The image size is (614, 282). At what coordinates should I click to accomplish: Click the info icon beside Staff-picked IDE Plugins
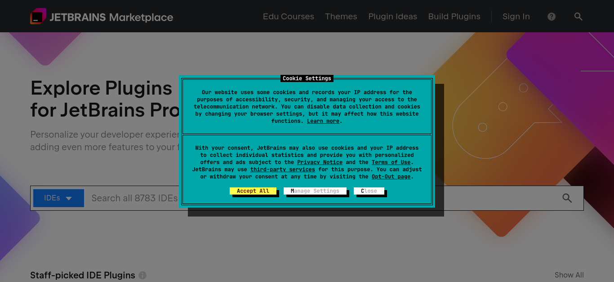(x=142, y=275)
